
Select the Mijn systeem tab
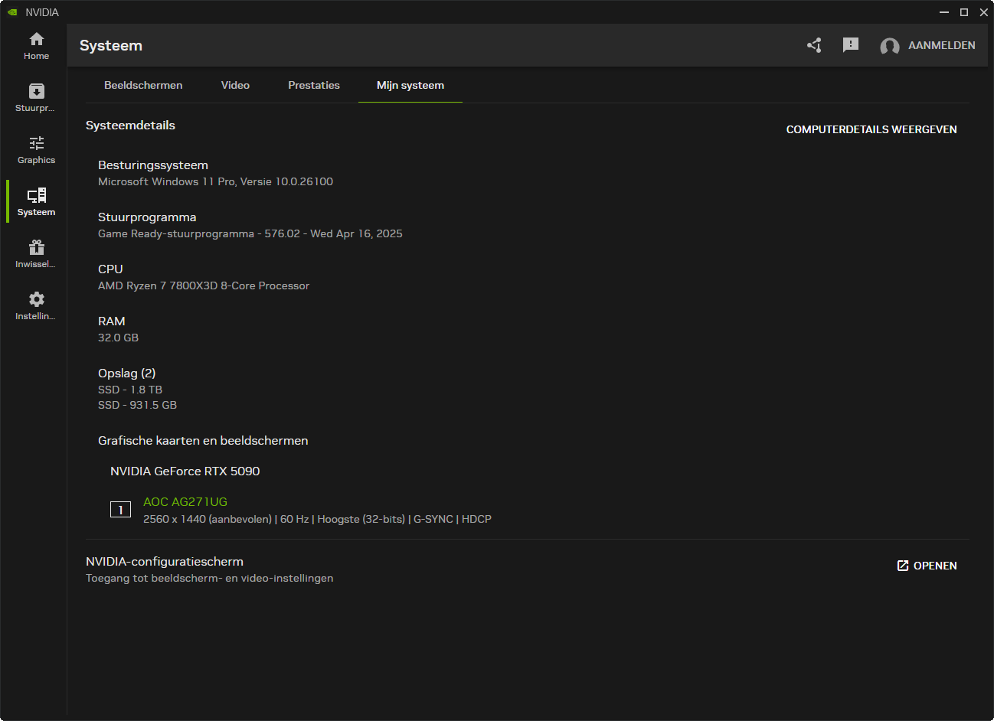[x=410, y=85]
